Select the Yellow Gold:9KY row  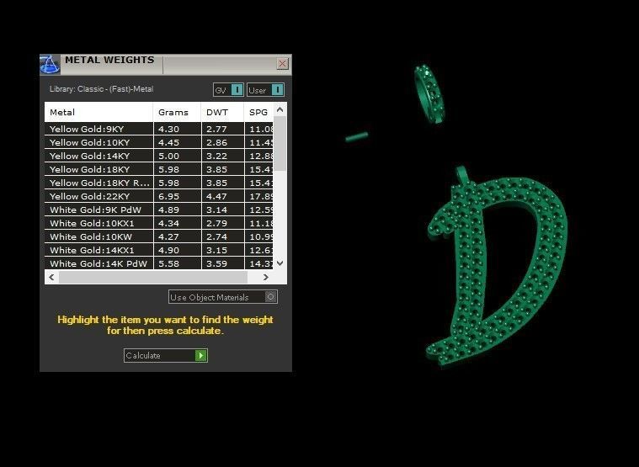pos(159,129)
